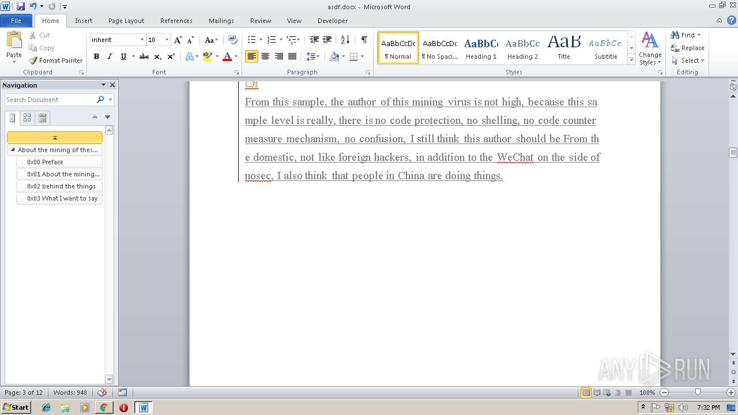Switch to Page Layout tab
Screen dimensions: 738x415
[x=126, y=21]
